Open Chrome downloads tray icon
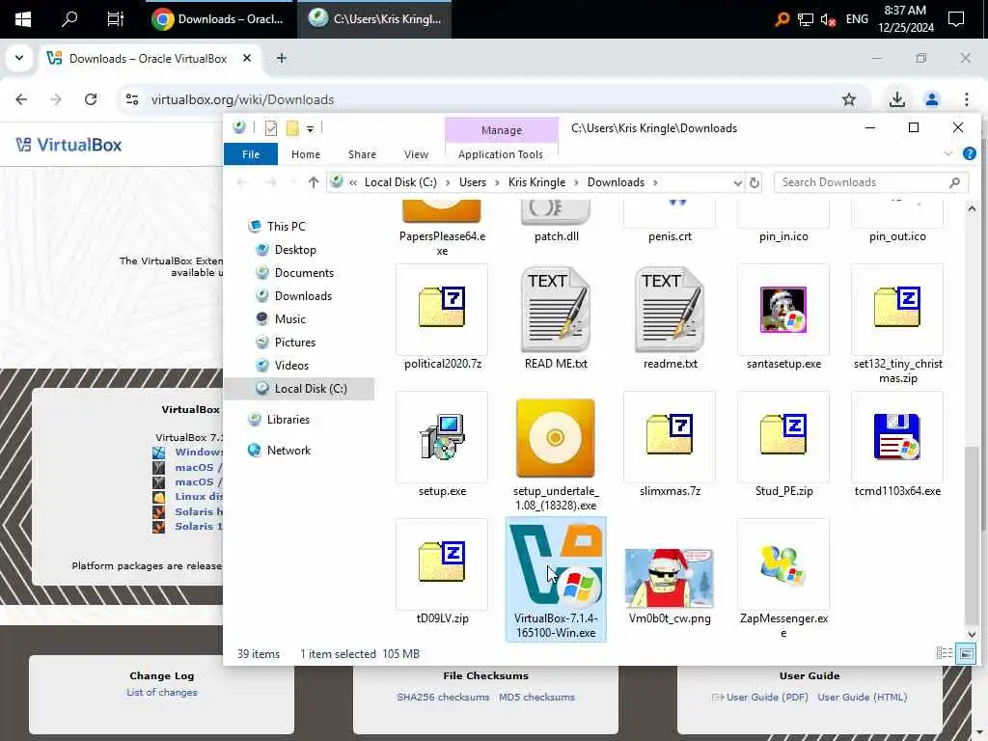The height and width of the screenshot is (741, 988). (896, 99)
